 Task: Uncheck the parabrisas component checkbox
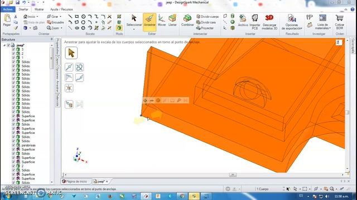point(13,145)
